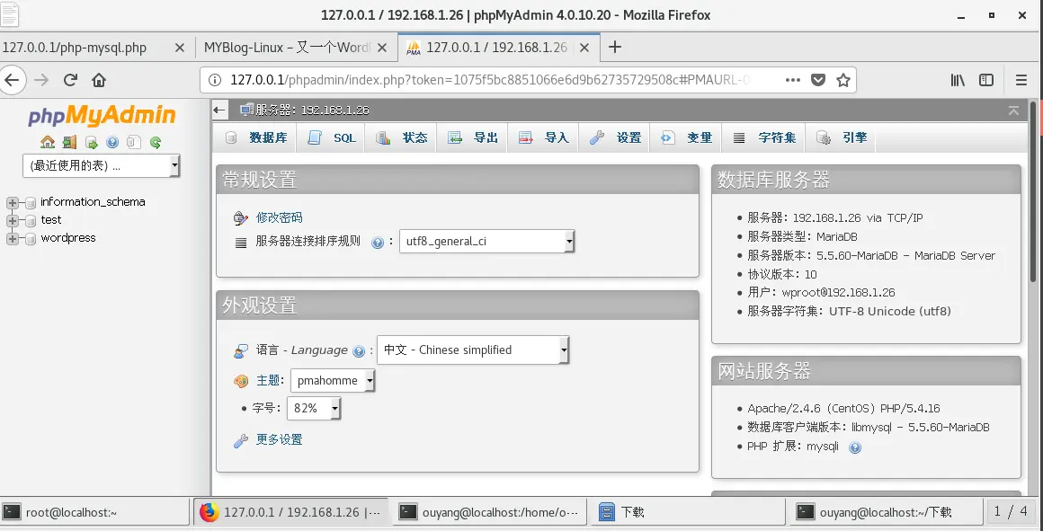
Task: Close the MYBlog-Linux browser tab
Action: pyautogui.click(x=382, y=48)
